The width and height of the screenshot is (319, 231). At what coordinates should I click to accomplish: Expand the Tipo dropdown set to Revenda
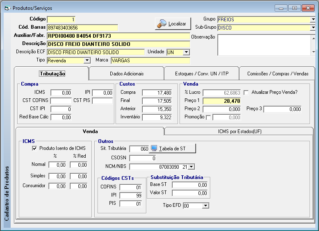(87, 61)
